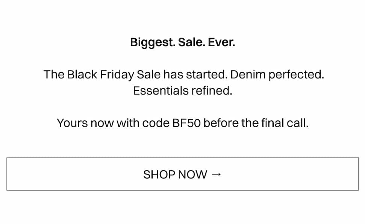
Task: Click the words "Black Friday Sale"
Action: click(114, 74)
